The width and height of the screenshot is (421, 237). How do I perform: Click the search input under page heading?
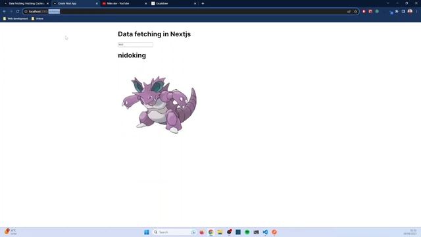pyautogui.click(x=136, y=45)
